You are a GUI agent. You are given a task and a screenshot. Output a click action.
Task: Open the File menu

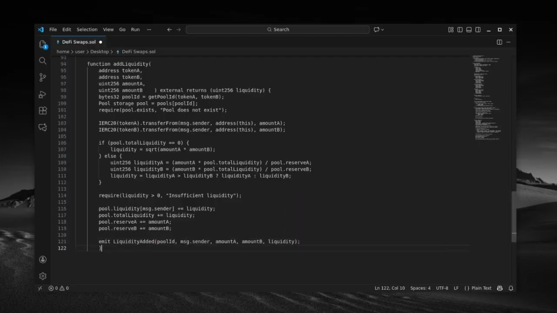pos(53,30)
